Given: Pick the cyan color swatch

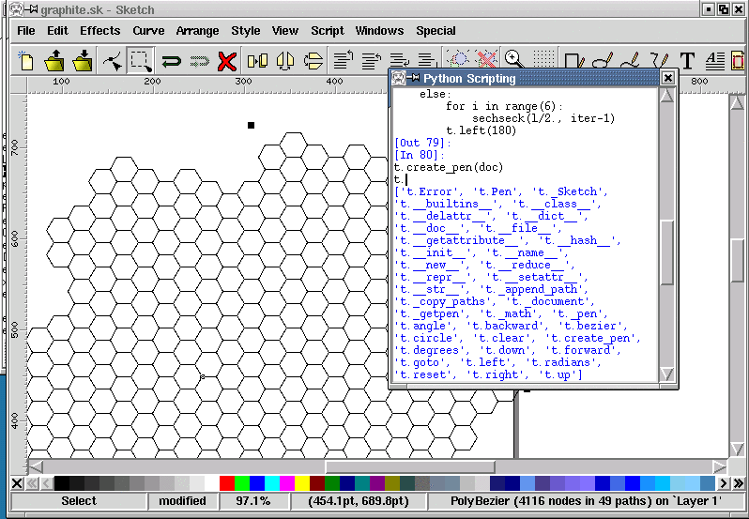Looking at the screenshot, I should pyautogui.click(x=272, y=483).
